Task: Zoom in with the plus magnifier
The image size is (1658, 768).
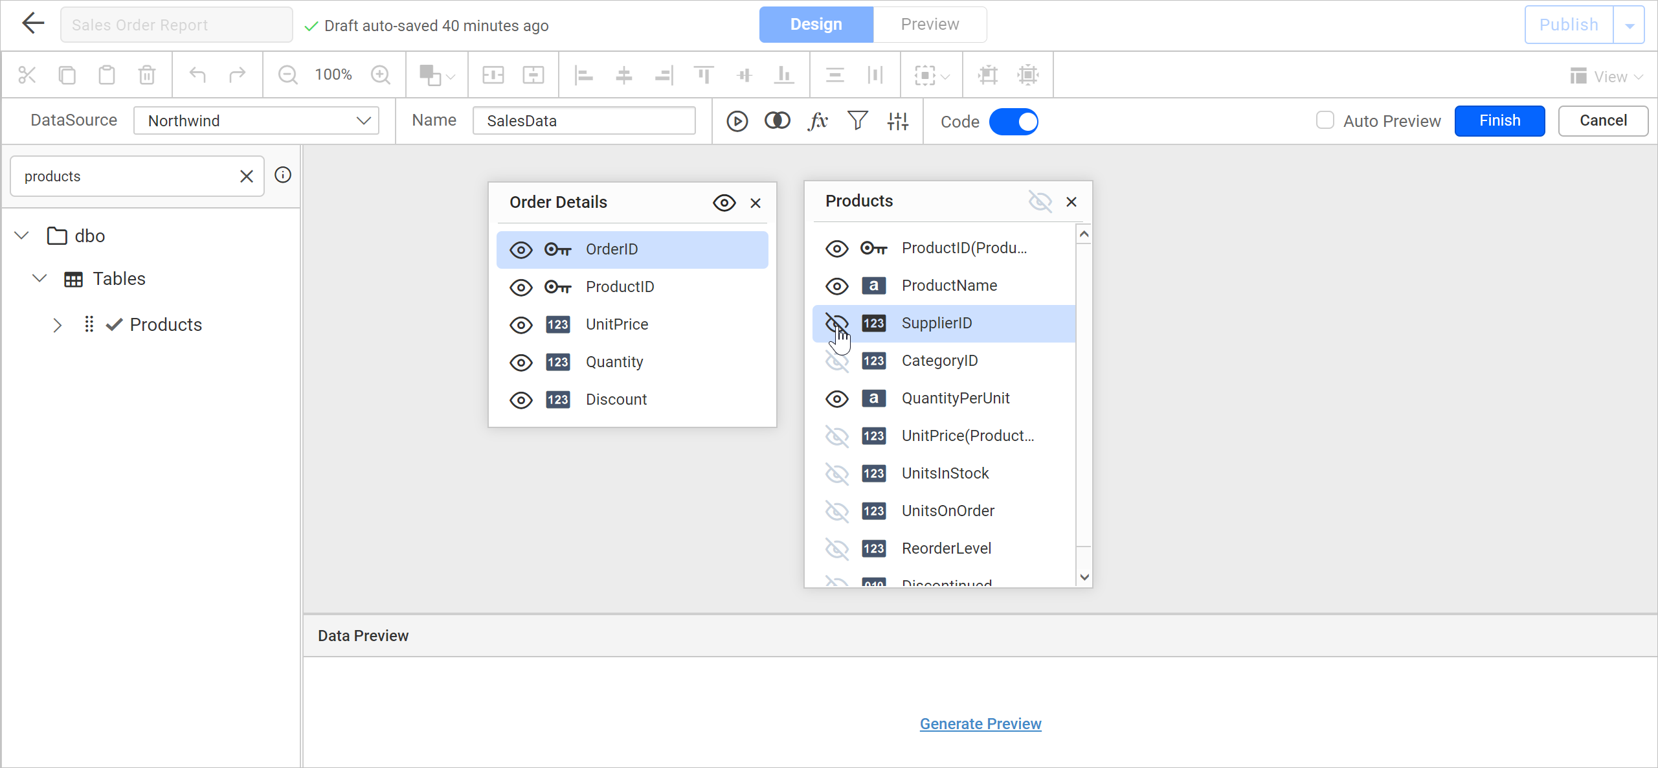Action: [x=381, y=75]
